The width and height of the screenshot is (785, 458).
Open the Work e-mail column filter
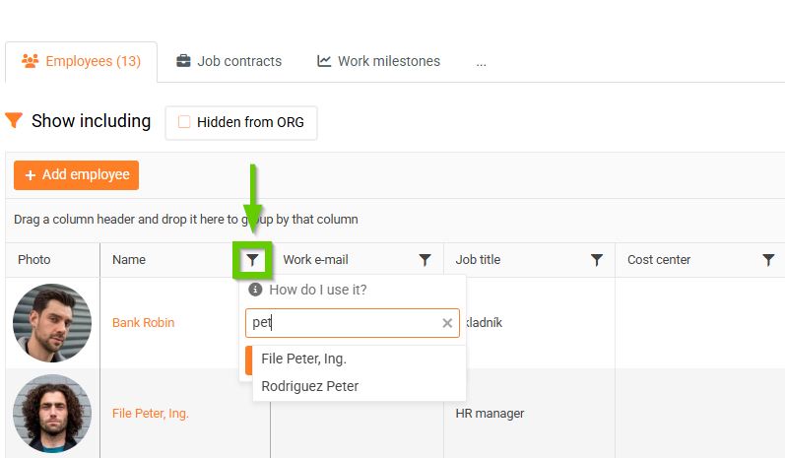[425, 260]
